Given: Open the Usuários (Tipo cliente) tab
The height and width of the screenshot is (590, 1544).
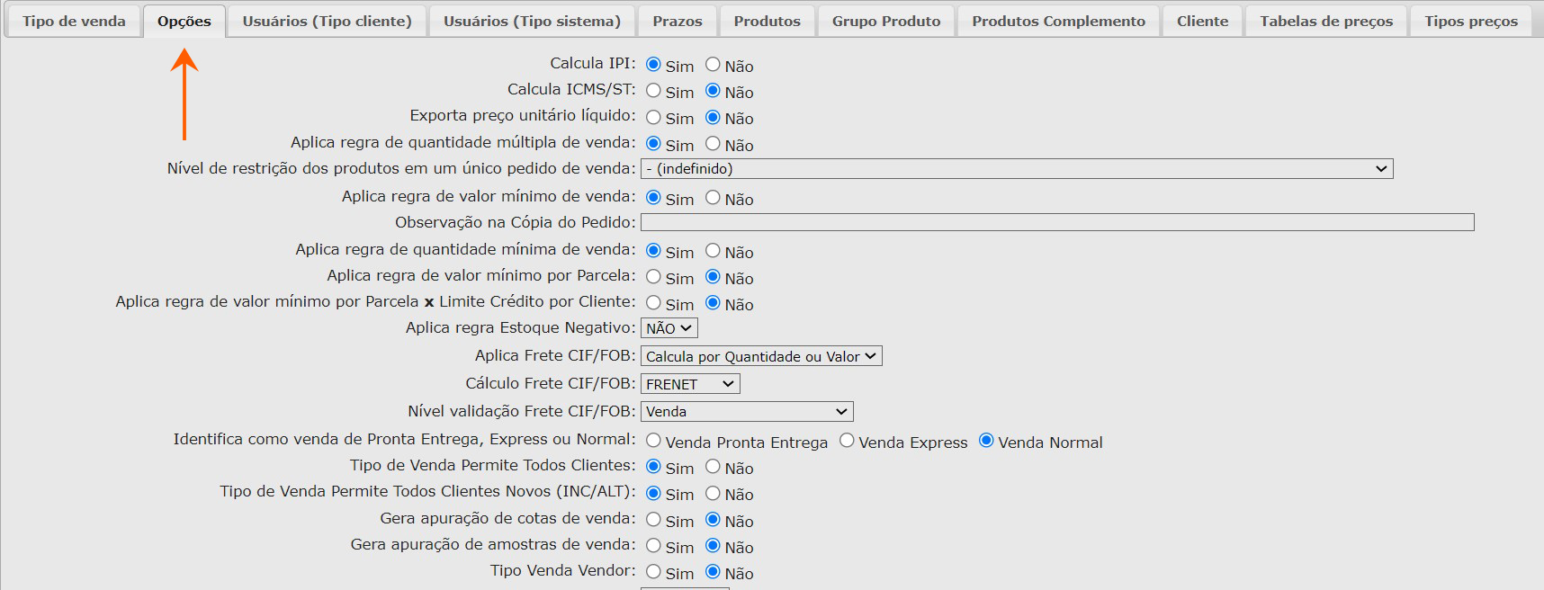Looking at the screenshot, I should 327,21.
